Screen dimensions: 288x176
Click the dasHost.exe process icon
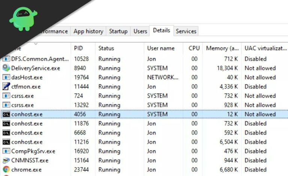6,77
